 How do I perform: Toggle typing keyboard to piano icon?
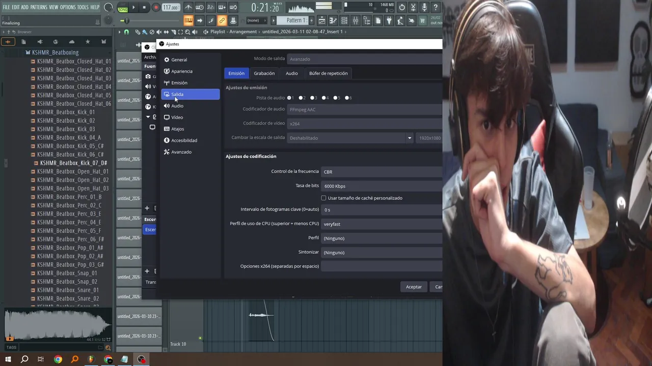[188, 21]
